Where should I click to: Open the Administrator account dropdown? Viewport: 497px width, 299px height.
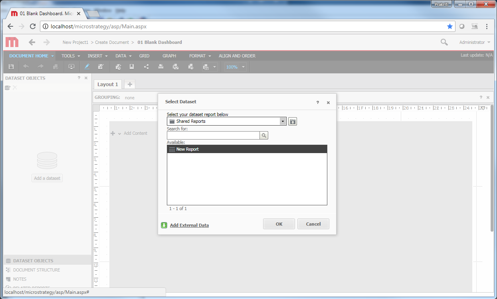475,42
